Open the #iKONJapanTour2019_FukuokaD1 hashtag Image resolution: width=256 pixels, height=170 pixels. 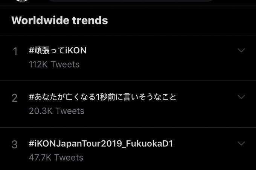tap(101, 143)
